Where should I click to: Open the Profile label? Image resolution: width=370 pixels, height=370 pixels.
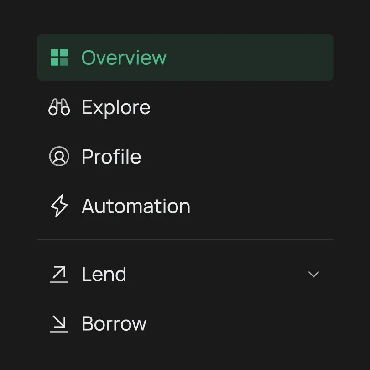[111, 156]
